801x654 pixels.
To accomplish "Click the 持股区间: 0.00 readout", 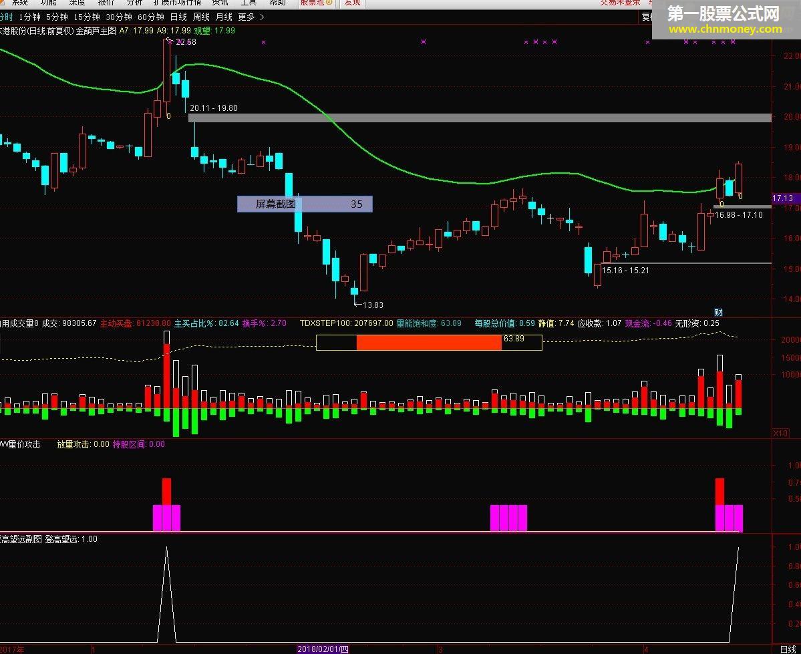I will tap(139, 444).
